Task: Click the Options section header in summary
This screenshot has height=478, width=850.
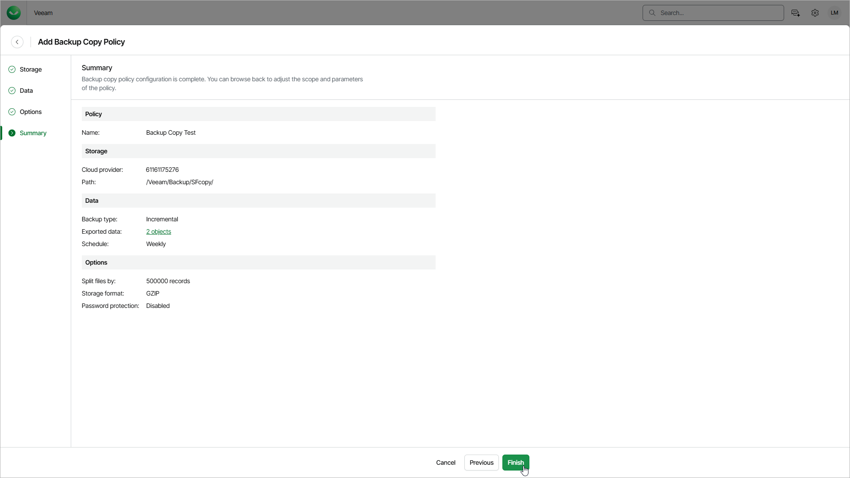Action: tap(259, 262)
